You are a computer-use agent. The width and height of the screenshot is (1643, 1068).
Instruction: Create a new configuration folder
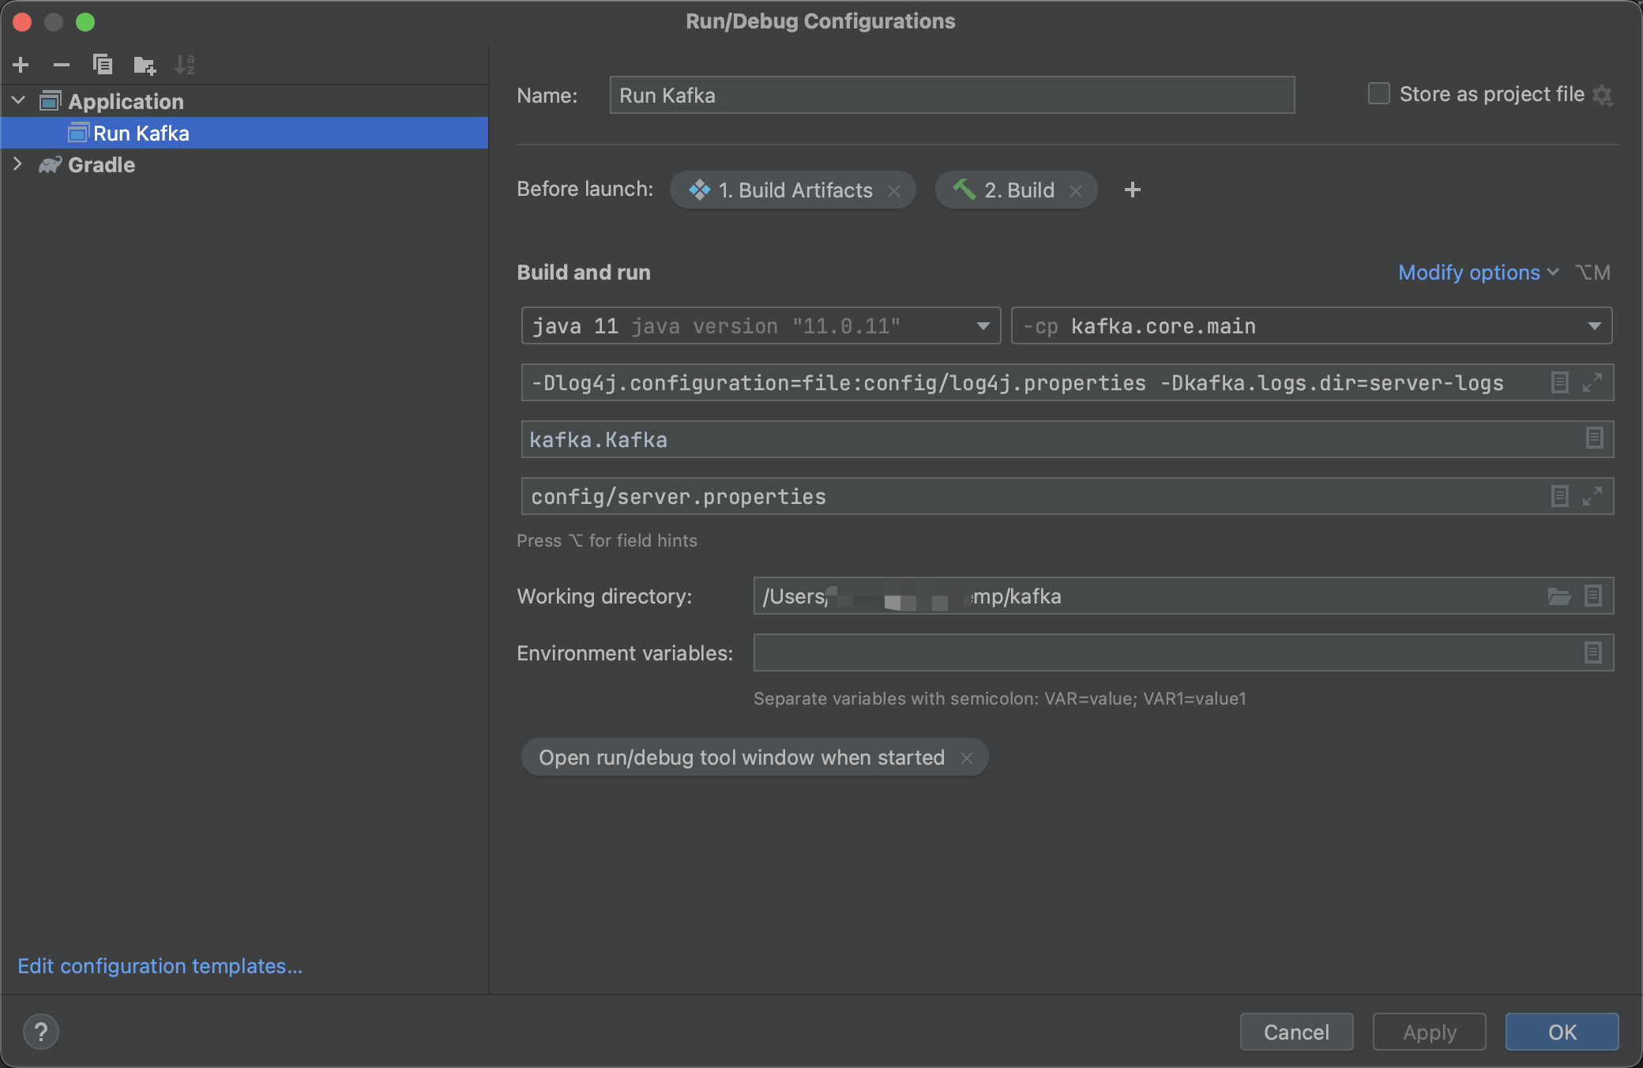[144, 65]
